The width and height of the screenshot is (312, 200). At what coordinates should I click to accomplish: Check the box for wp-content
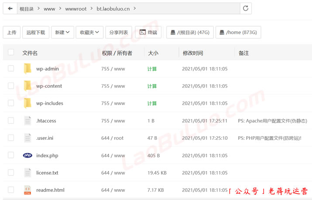pos(11,86)
